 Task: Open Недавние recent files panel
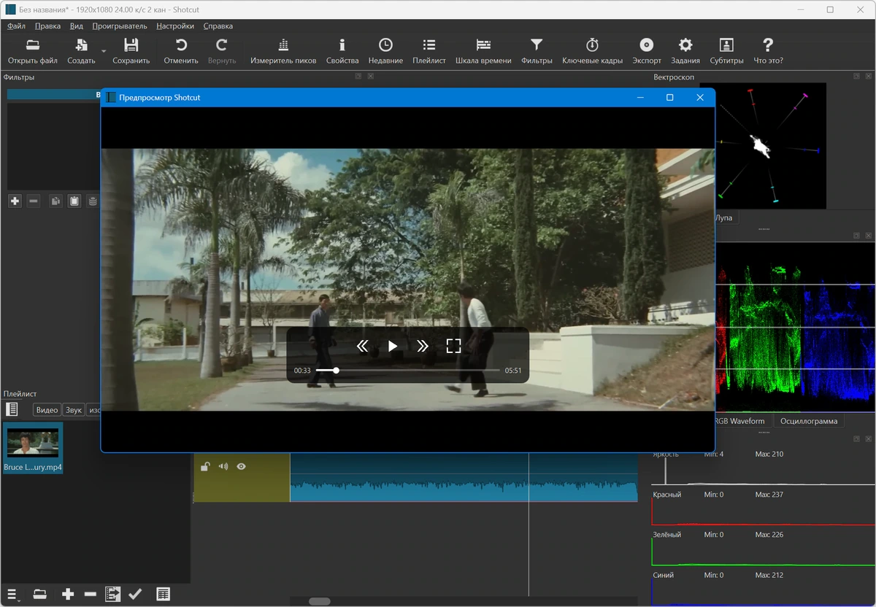(385, 51)
